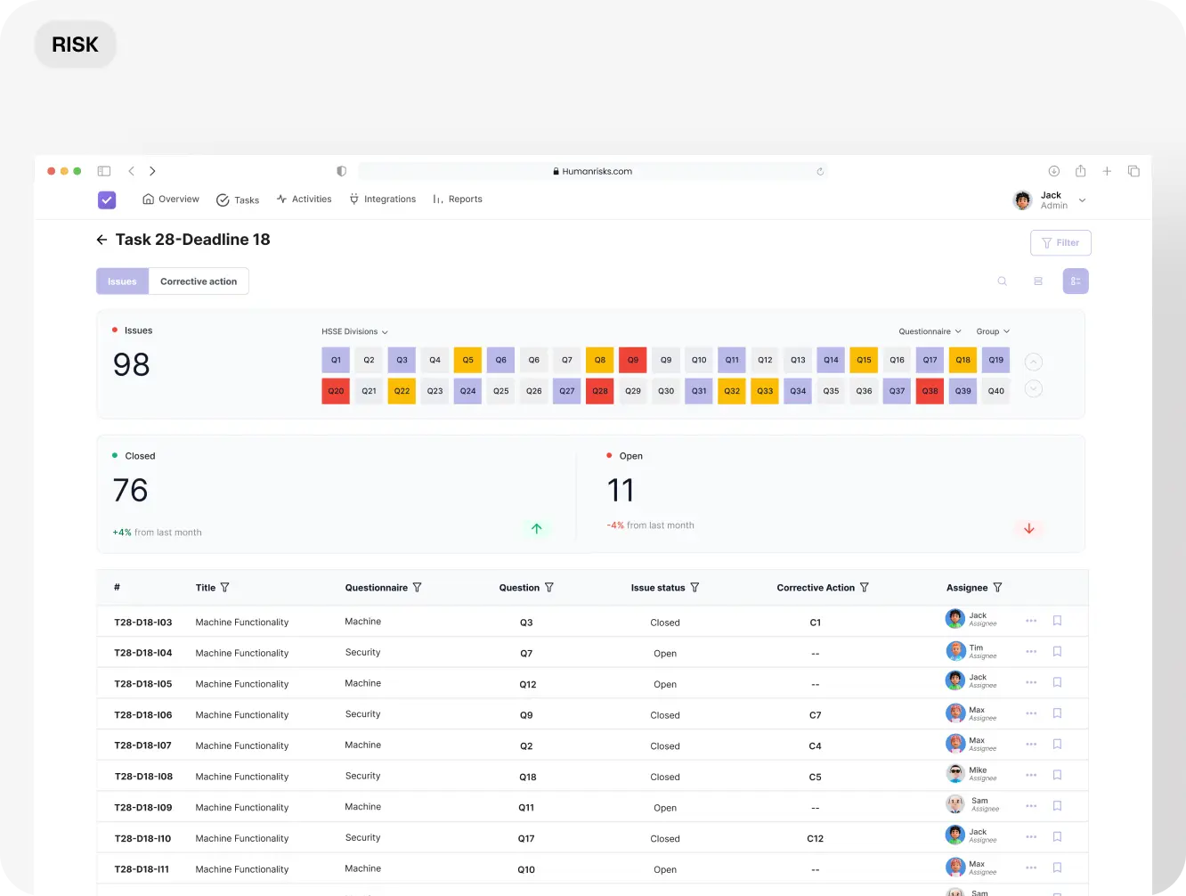This screenshot has width=1186, height=896.
Task: Select the grouped card view icon
Action: pos(1075,281)
